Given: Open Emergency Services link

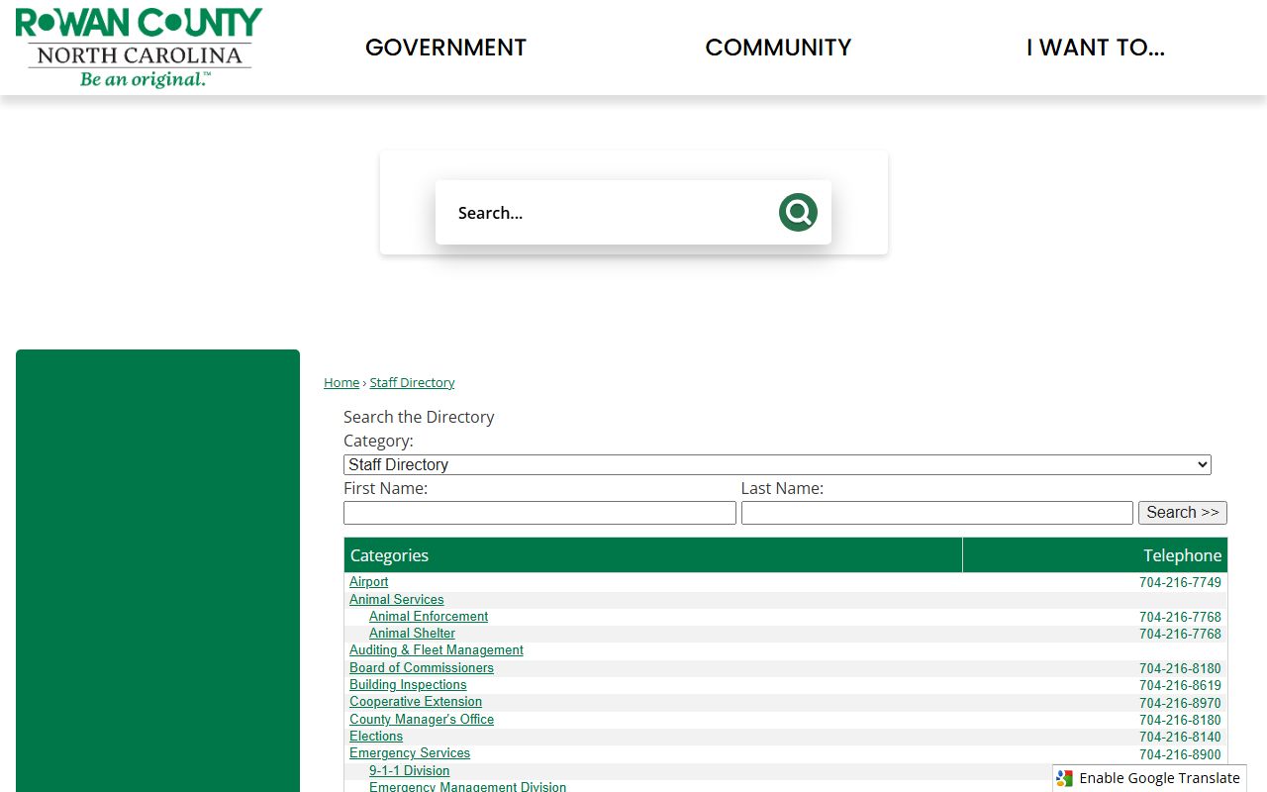Looking at the screenshot, I should 410,753.
